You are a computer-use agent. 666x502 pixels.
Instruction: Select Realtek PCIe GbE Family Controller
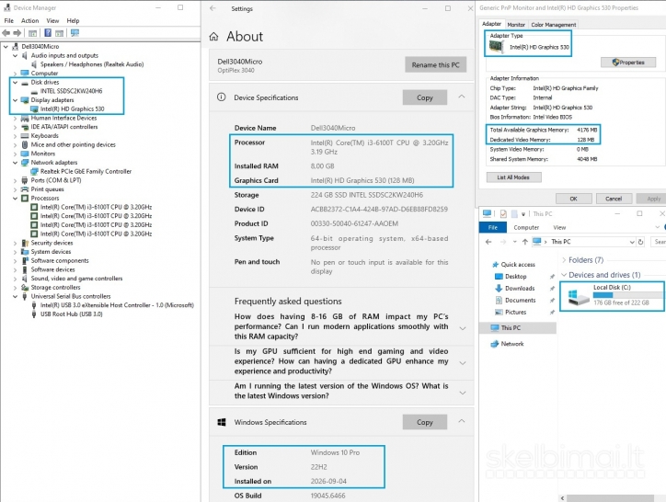tap(86, 171)
